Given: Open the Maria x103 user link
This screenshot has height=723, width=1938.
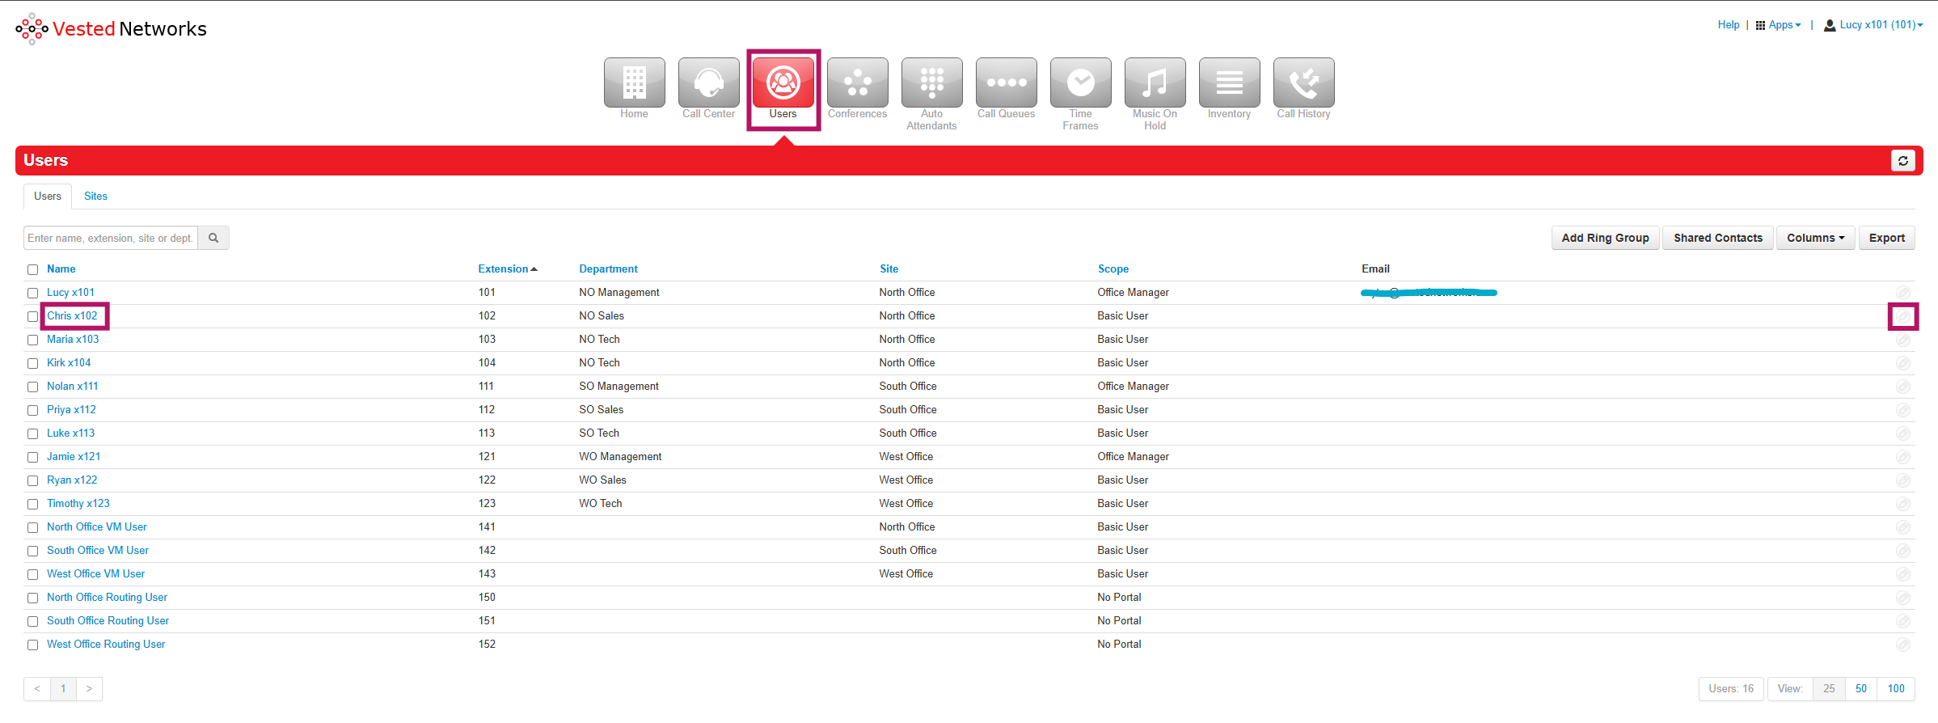Looking at the screenshot, I should point(73,340).
